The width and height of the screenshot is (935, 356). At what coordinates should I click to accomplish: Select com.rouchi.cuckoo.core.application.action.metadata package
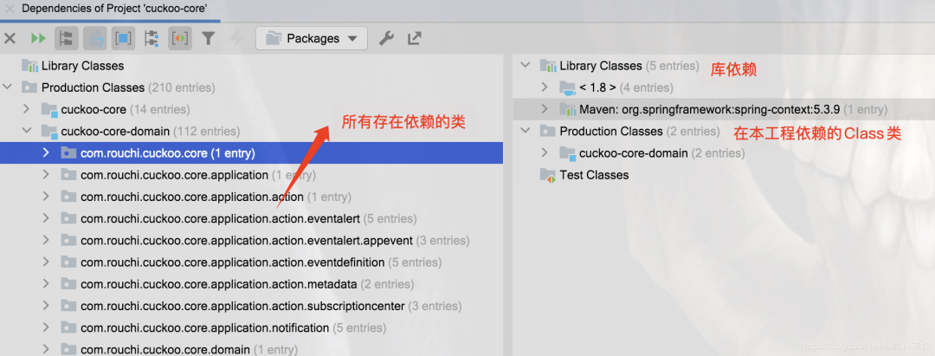tap(219, 284)
